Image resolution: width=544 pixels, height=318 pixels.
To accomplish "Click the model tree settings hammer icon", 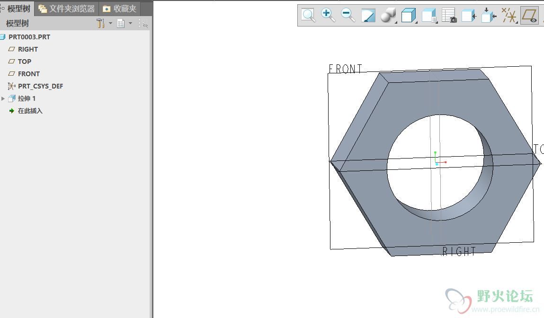I will (100, 23).
